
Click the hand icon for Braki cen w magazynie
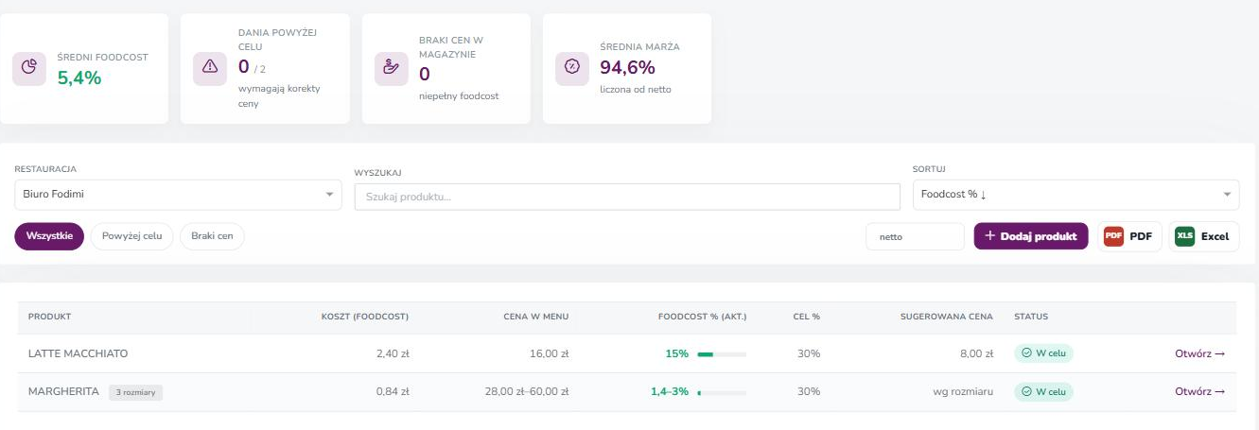(x=391, y=68)
